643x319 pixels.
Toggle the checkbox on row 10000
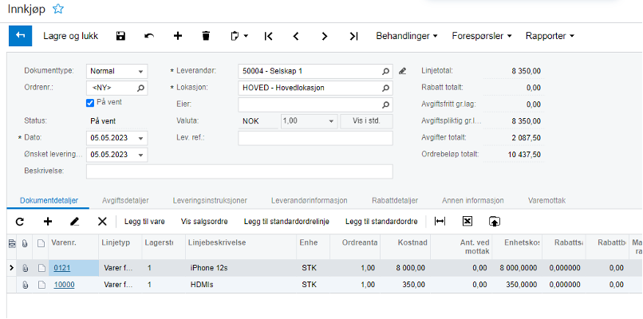[x=41, y=284]
